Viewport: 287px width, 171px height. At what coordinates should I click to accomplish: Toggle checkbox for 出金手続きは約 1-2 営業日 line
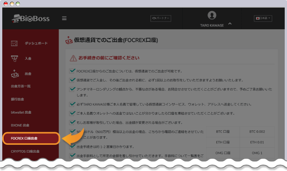click(x=72, y=147)
